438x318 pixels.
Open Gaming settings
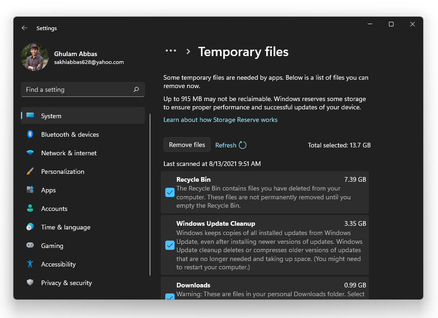(83, 246)
